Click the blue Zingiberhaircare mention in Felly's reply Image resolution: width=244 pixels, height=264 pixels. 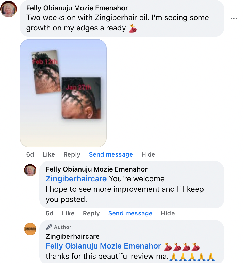tap(76, 179)
